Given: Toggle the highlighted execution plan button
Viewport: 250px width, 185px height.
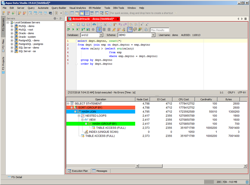Looking at the screenshot, I should 99,29.
